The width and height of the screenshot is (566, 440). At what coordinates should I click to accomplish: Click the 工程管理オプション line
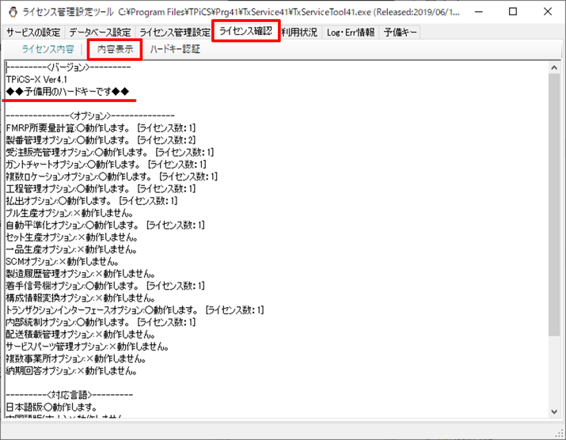coord(101,189)
